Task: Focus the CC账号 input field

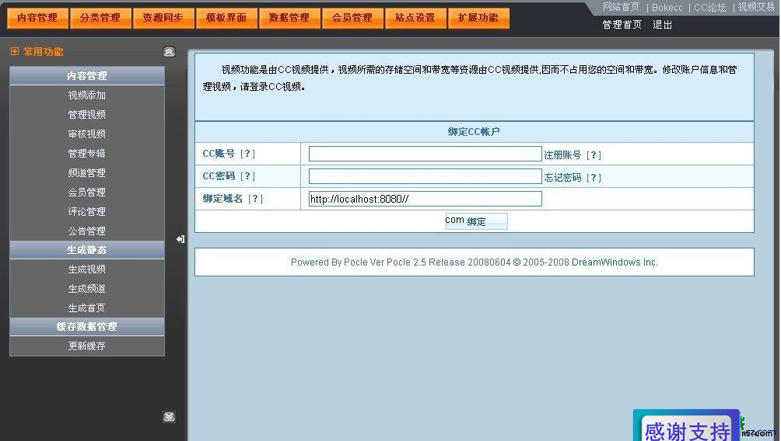Action: pyautogui.click(x=426, y=154)
